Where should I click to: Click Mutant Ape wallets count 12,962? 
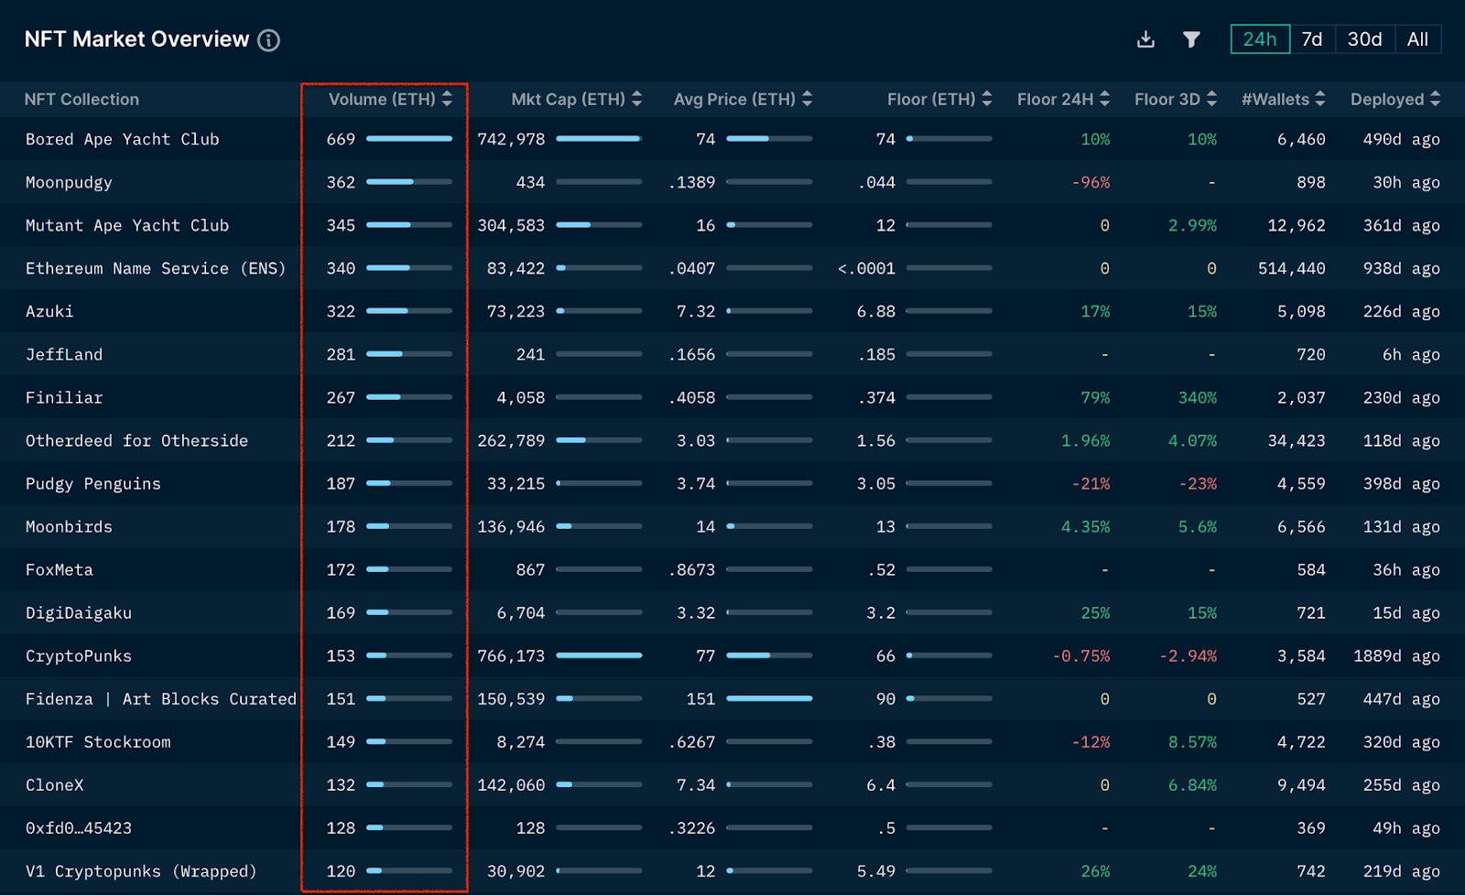(1297, 225)
